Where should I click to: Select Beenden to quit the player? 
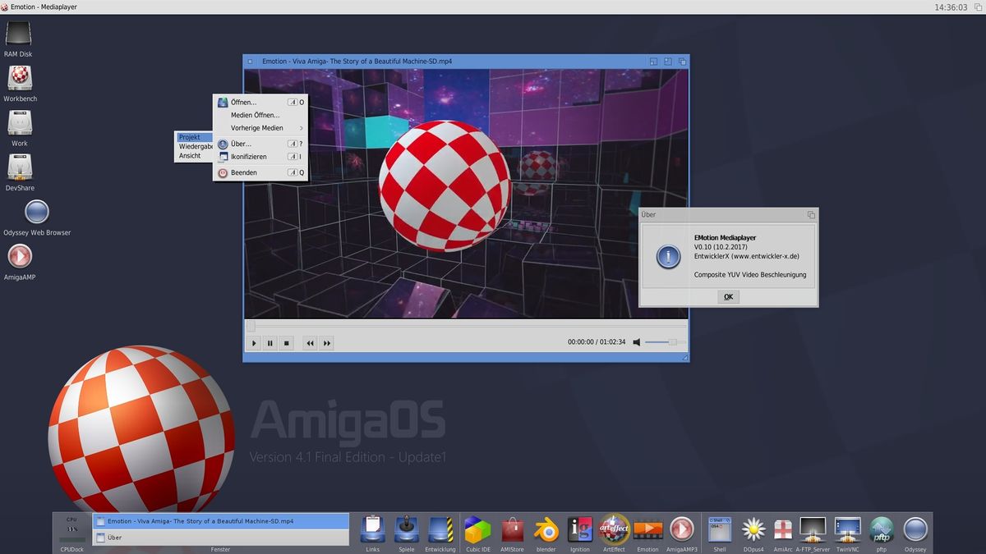point(244,173)
